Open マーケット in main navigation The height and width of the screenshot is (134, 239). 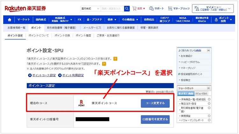[24, 19]
